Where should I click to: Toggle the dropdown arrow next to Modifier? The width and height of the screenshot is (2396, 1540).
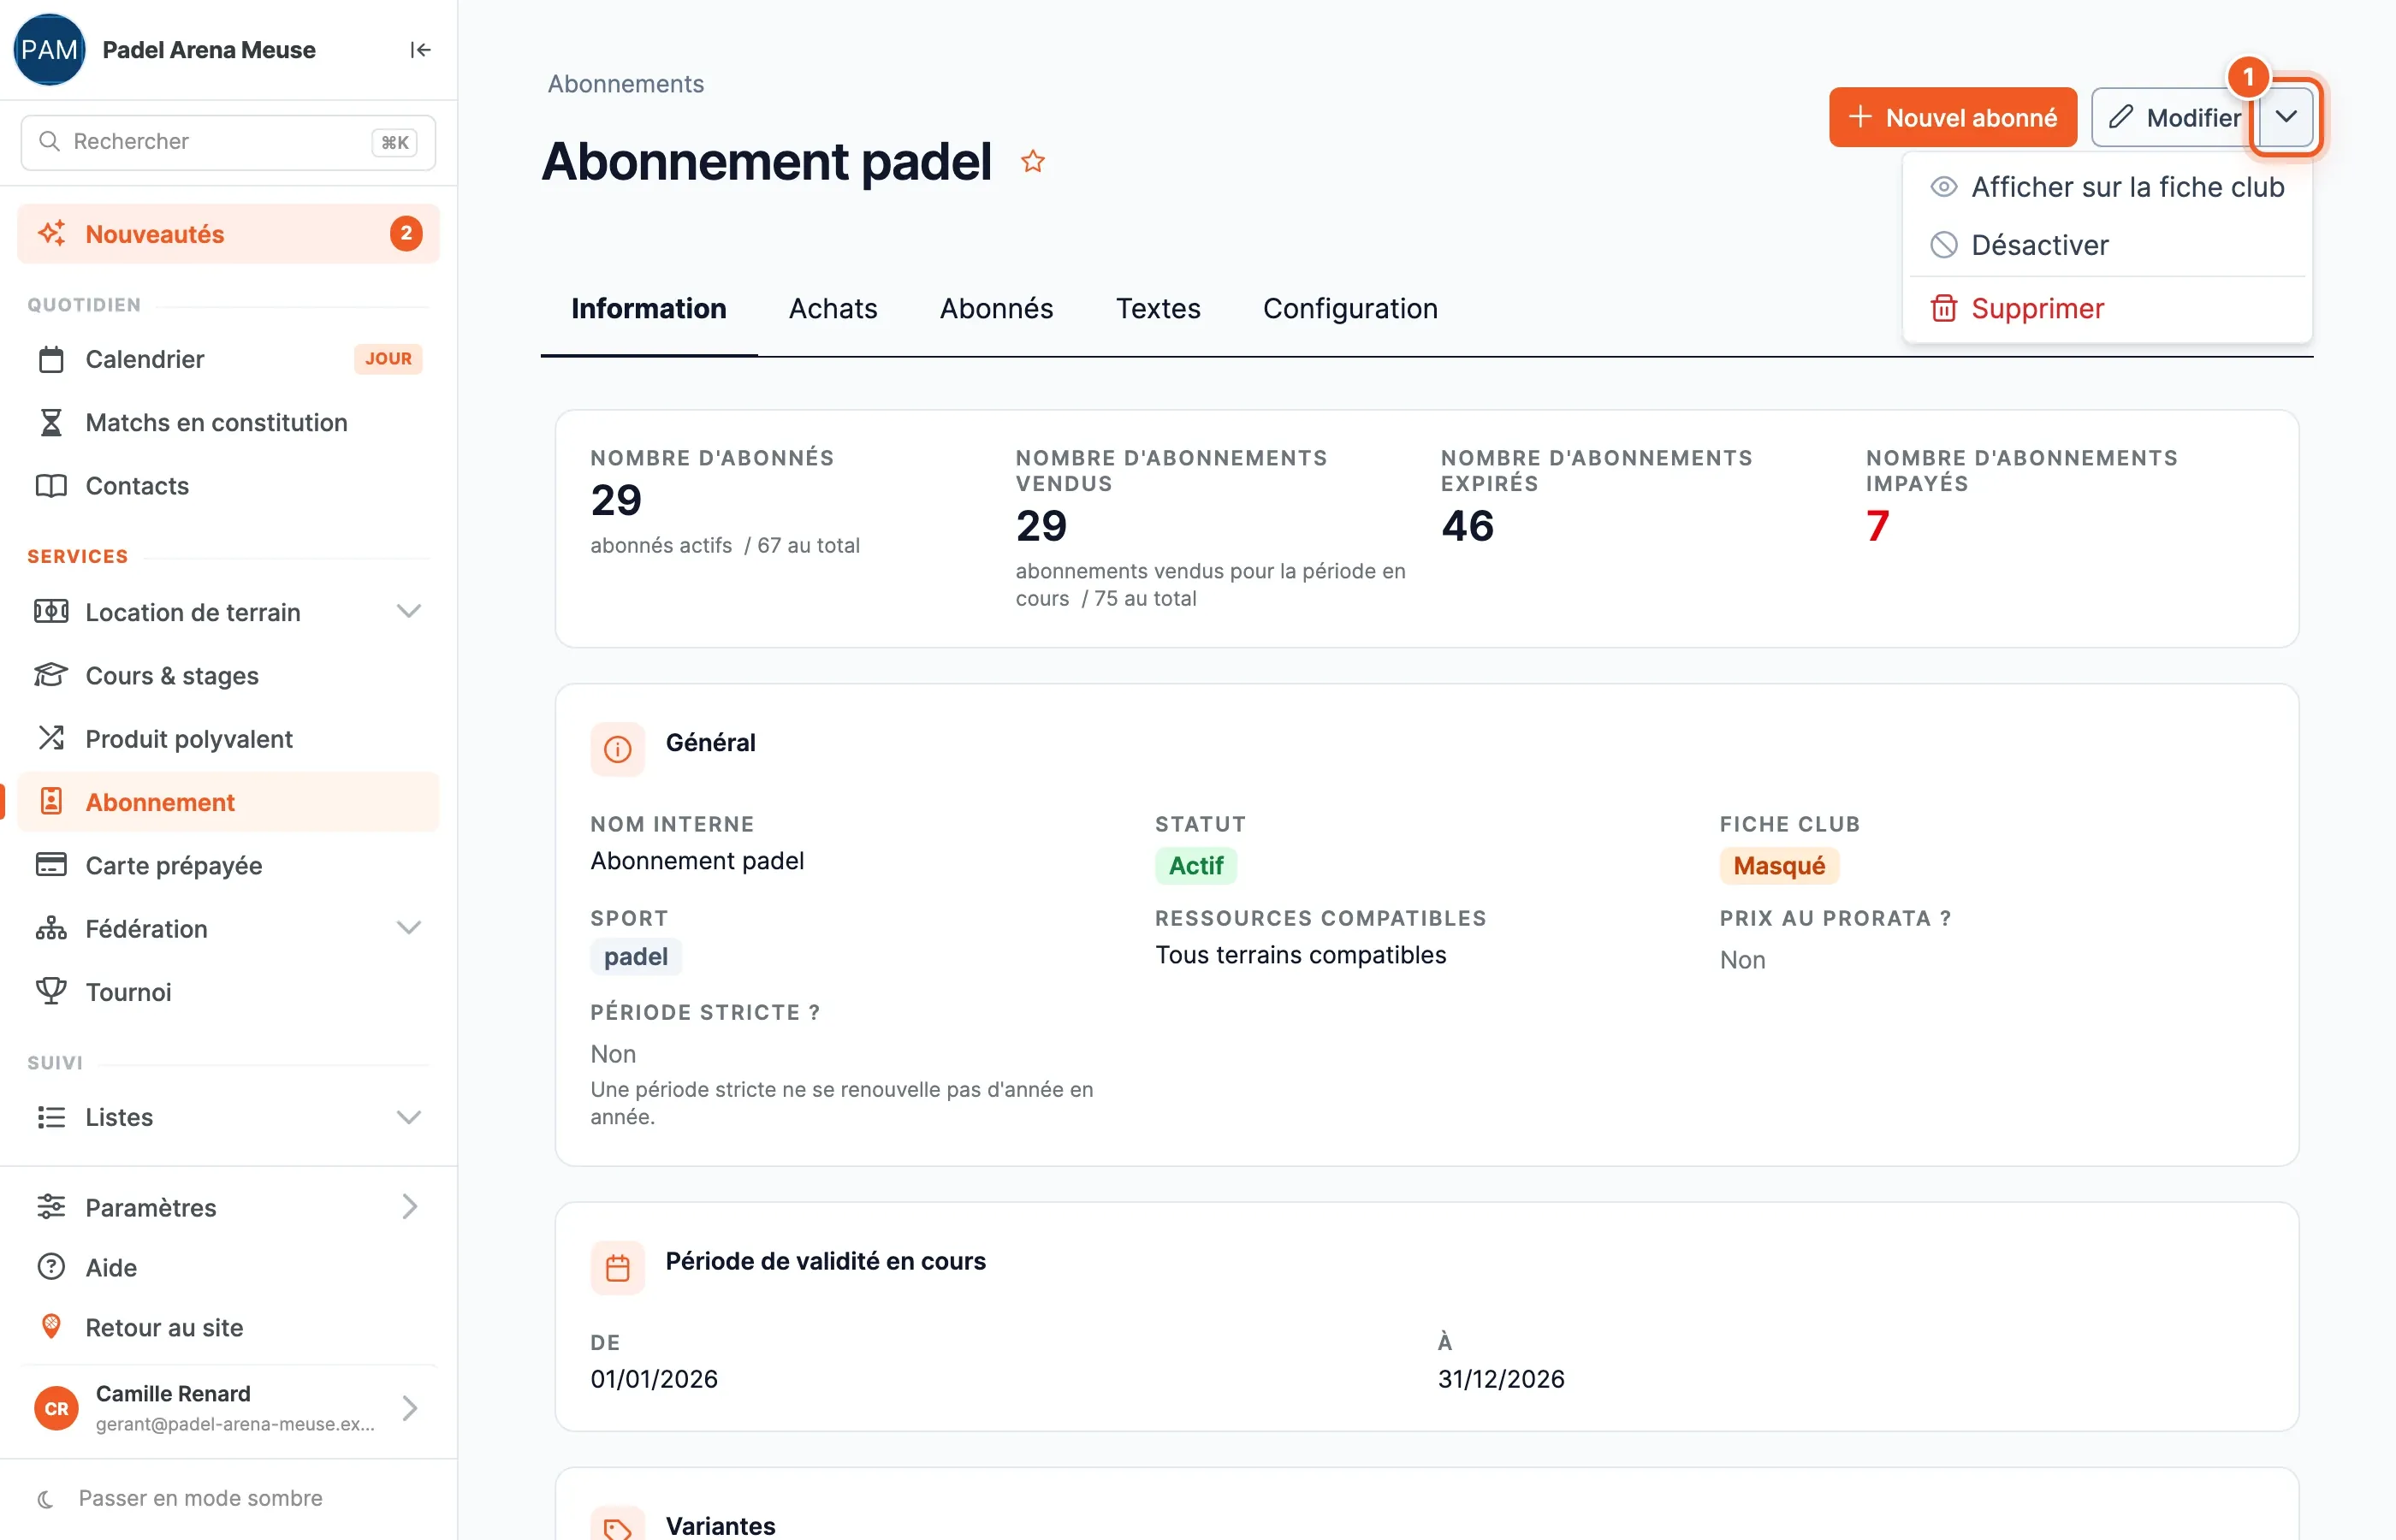click(2285, 117)
